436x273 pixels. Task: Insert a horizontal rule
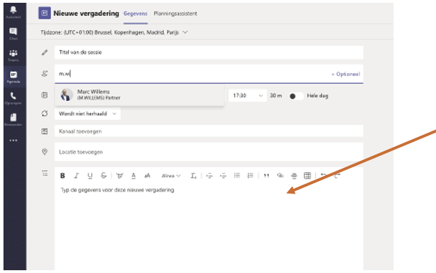pyautogui.click(x=294, y=175)
